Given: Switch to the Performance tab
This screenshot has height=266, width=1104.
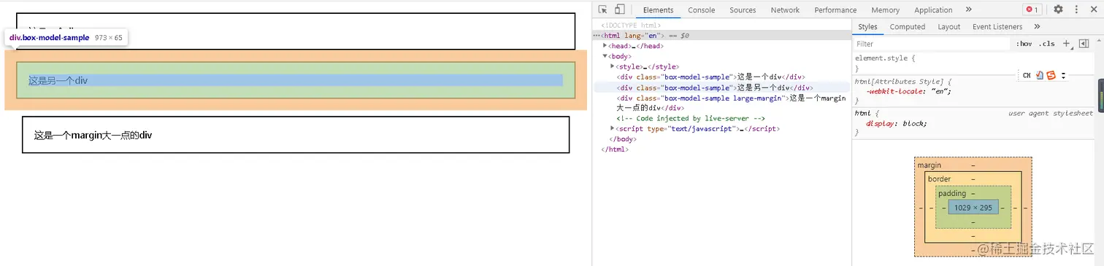Looking at the screenshot, I should point(835,10).
